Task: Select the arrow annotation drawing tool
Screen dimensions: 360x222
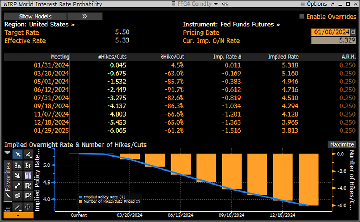Action: click(x=18, y=175)
